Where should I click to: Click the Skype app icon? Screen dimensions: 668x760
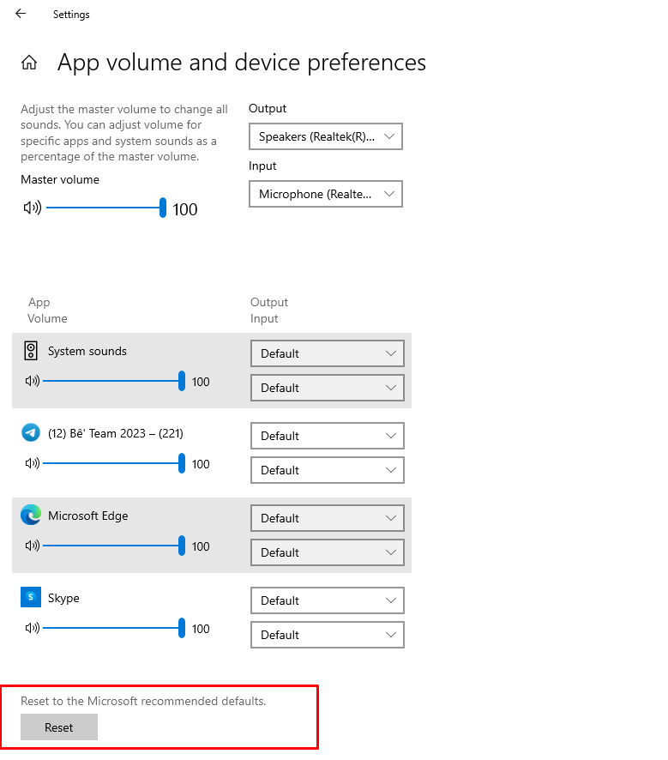coord(31,597)
